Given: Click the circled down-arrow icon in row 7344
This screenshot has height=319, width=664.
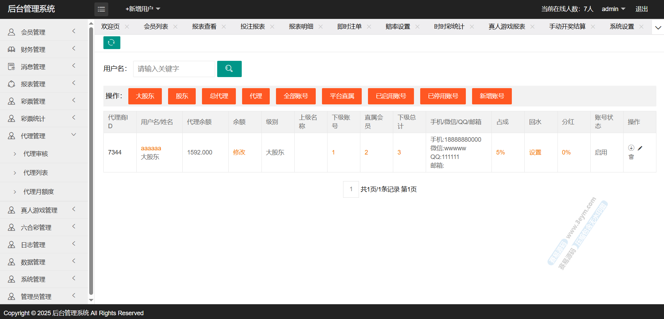Looking at the screenshot, I should [x=631, y=148].
